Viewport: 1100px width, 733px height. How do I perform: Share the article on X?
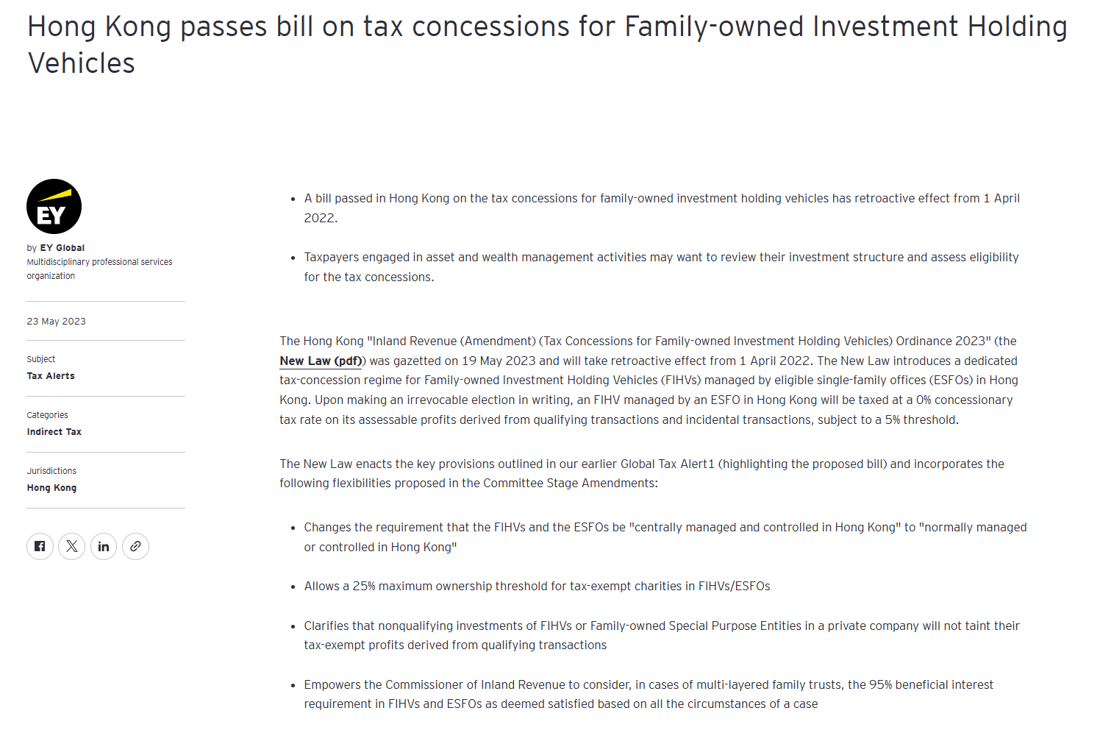click(x=72, y=546)
